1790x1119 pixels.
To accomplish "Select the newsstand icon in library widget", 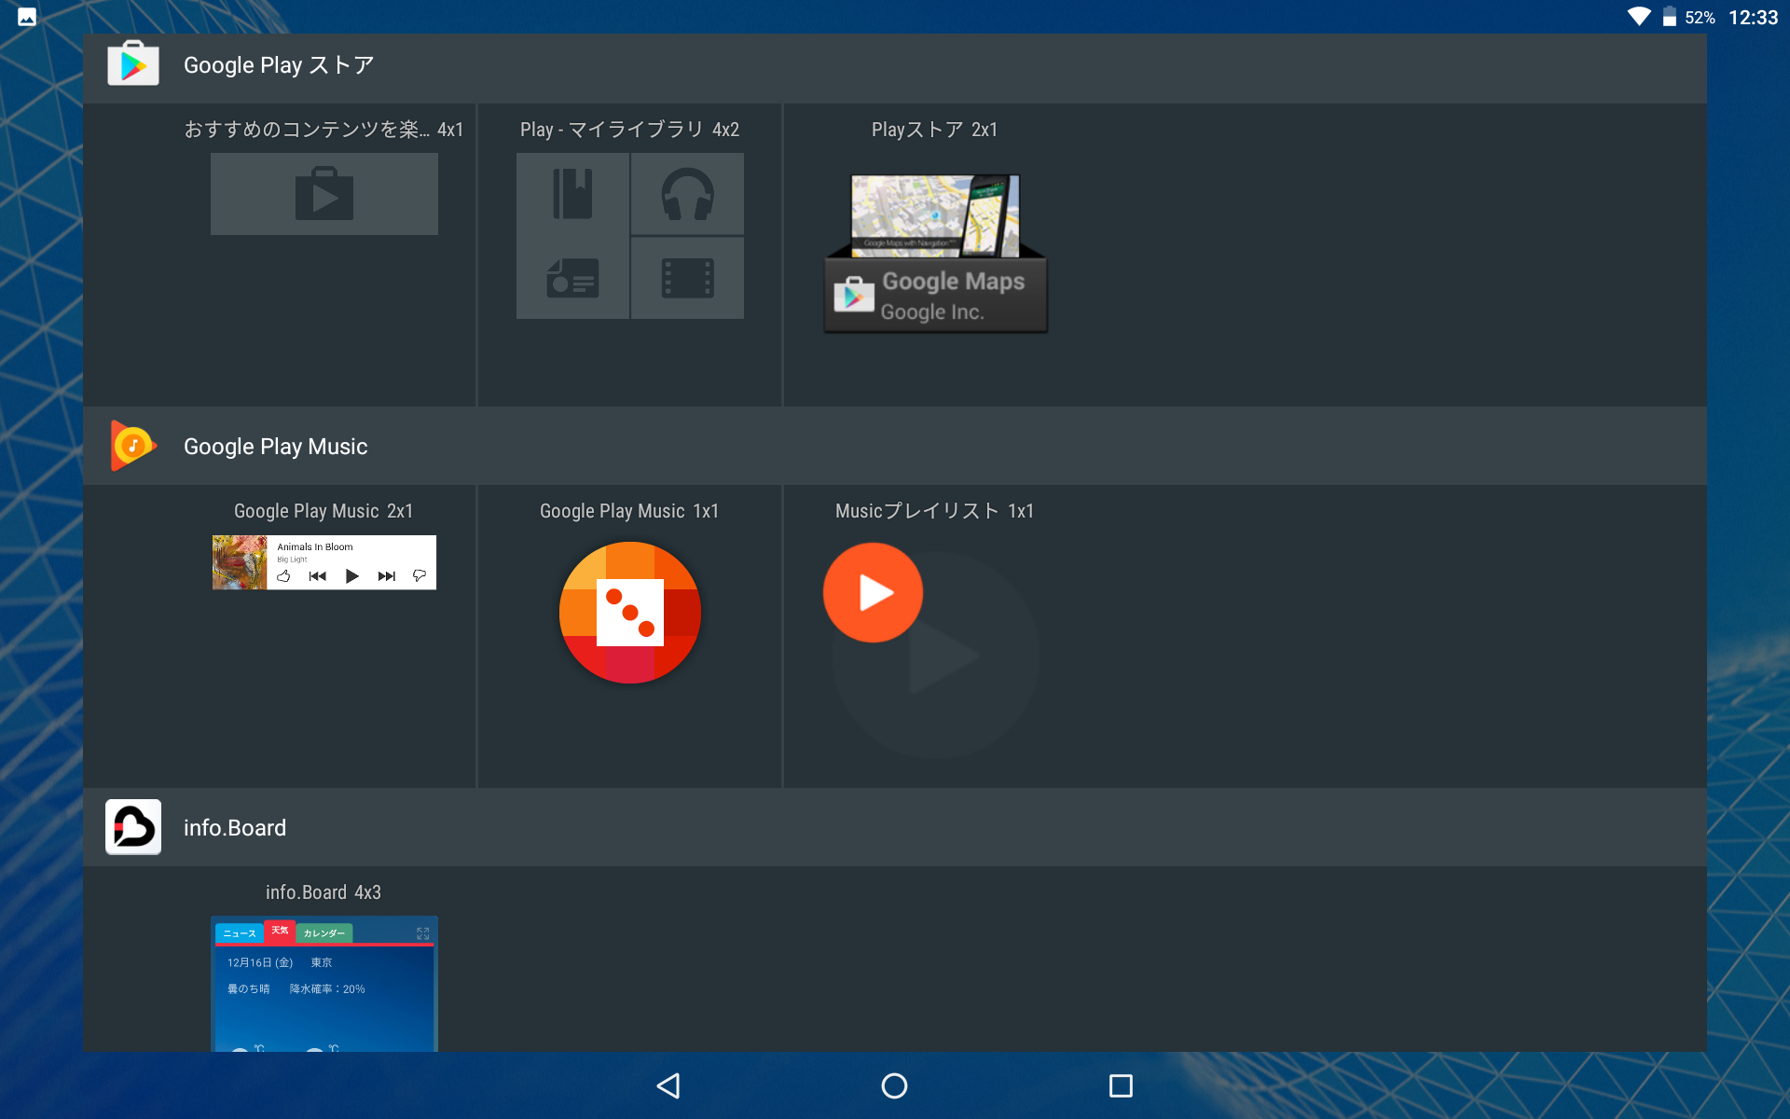I will [572, 278].
